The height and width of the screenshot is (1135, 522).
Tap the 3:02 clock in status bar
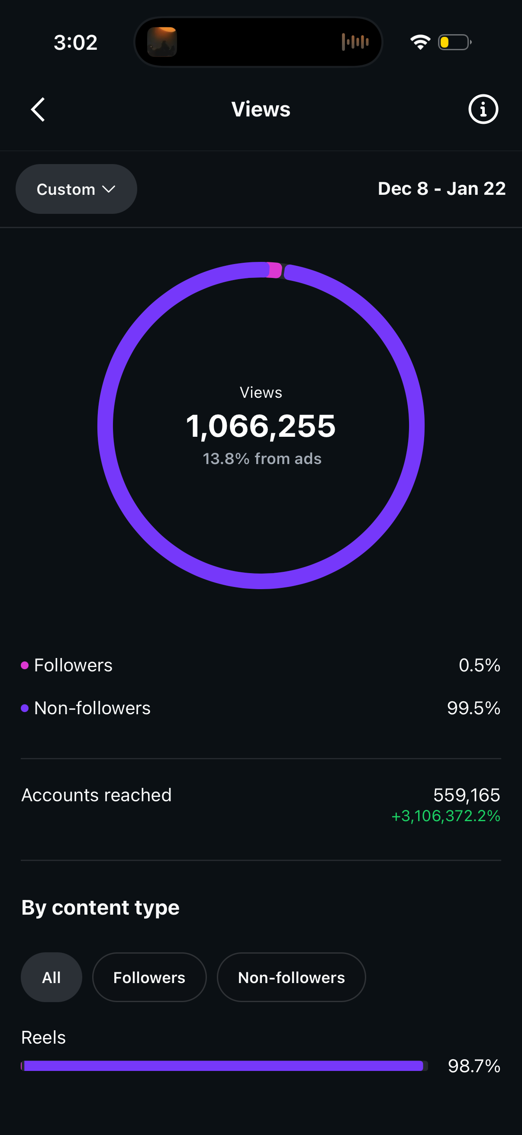(x=75, y=43)
